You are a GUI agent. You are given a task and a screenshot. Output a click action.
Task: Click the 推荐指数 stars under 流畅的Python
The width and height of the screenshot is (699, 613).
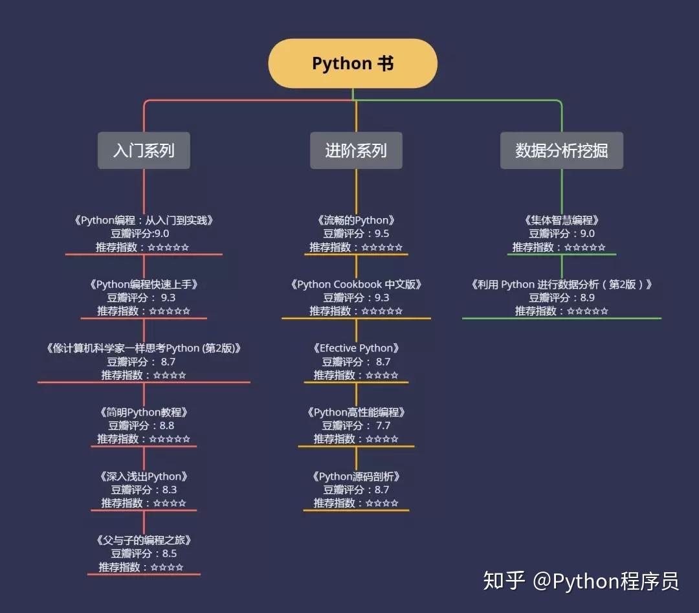382,247
